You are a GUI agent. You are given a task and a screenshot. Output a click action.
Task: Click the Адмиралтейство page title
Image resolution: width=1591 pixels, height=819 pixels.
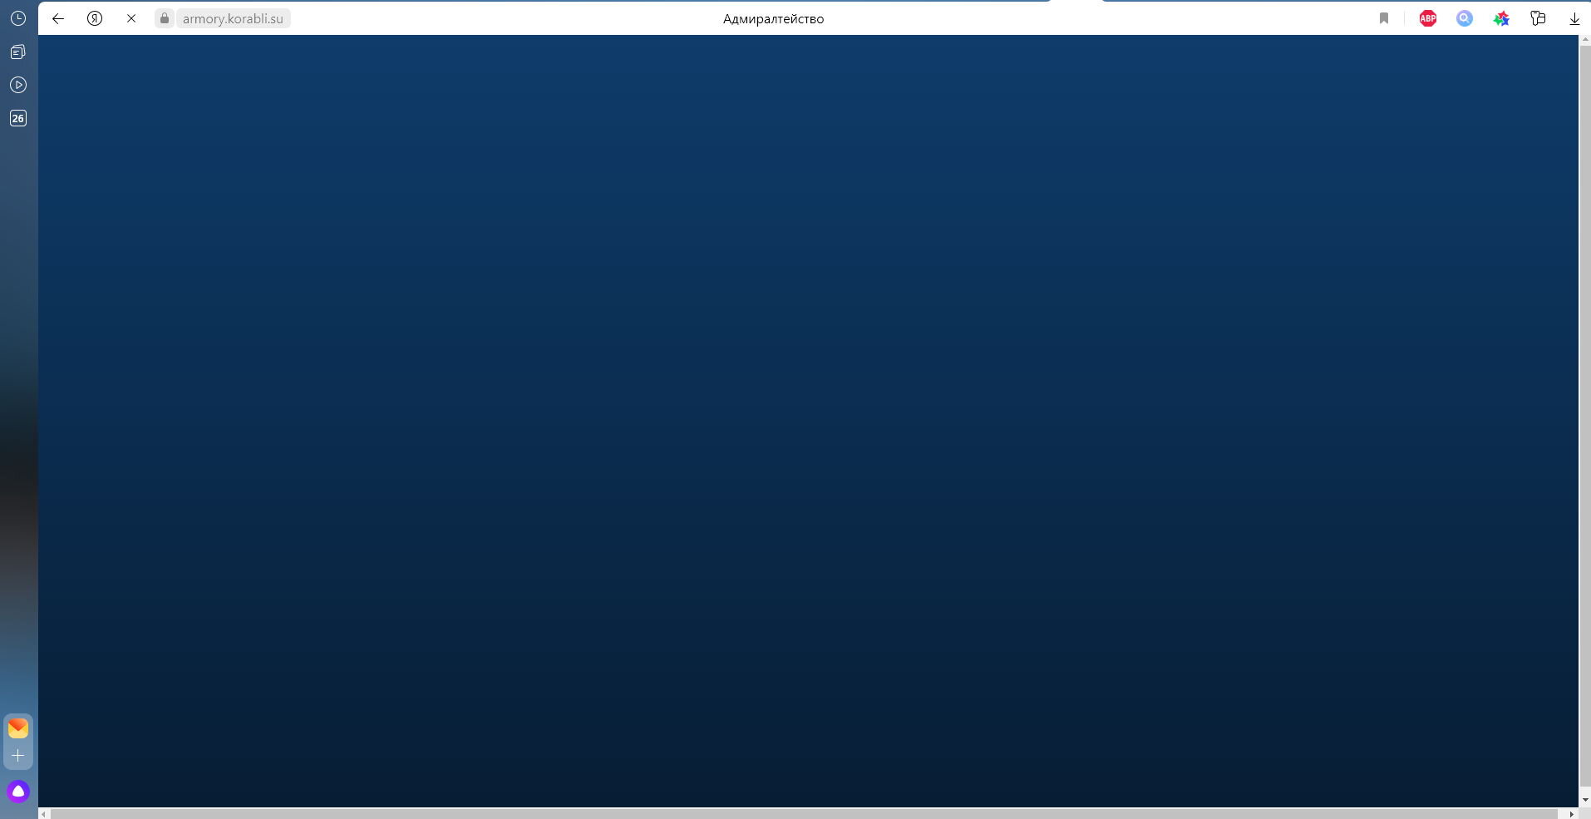click(773, 18)
